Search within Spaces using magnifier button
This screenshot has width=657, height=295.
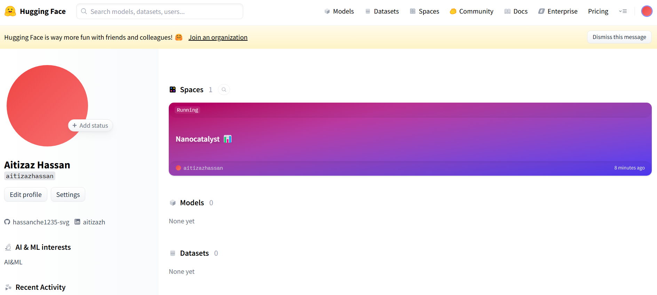[224, 90]
